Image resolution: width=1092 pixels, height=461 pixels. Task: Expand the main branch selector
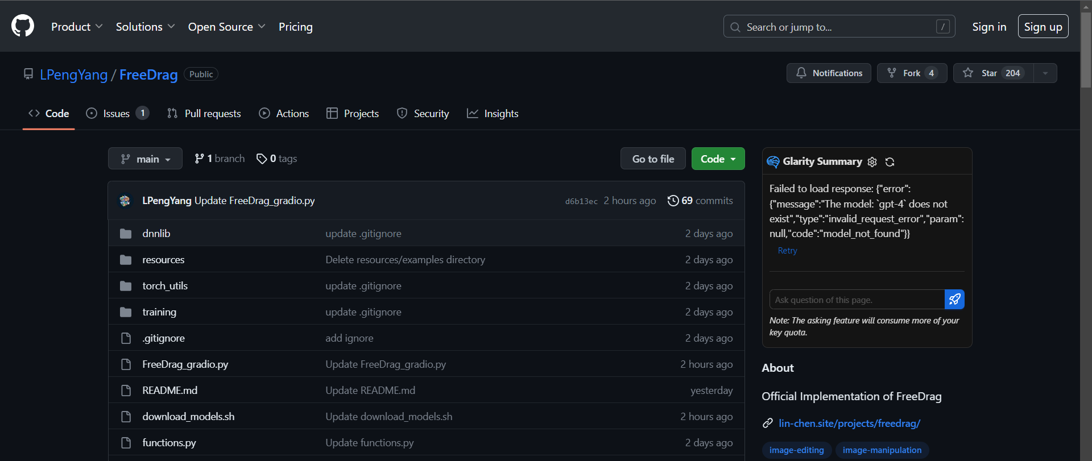point(145,159)
